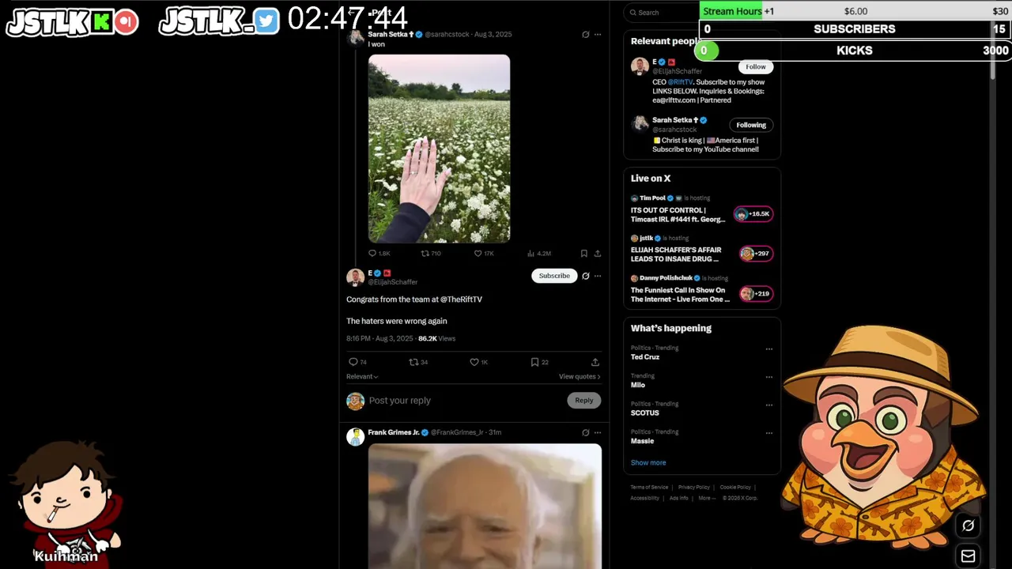Subscribe to ElijahSchaffer
The width and height of the screenshot is (1012, 569).
point(554,276)
